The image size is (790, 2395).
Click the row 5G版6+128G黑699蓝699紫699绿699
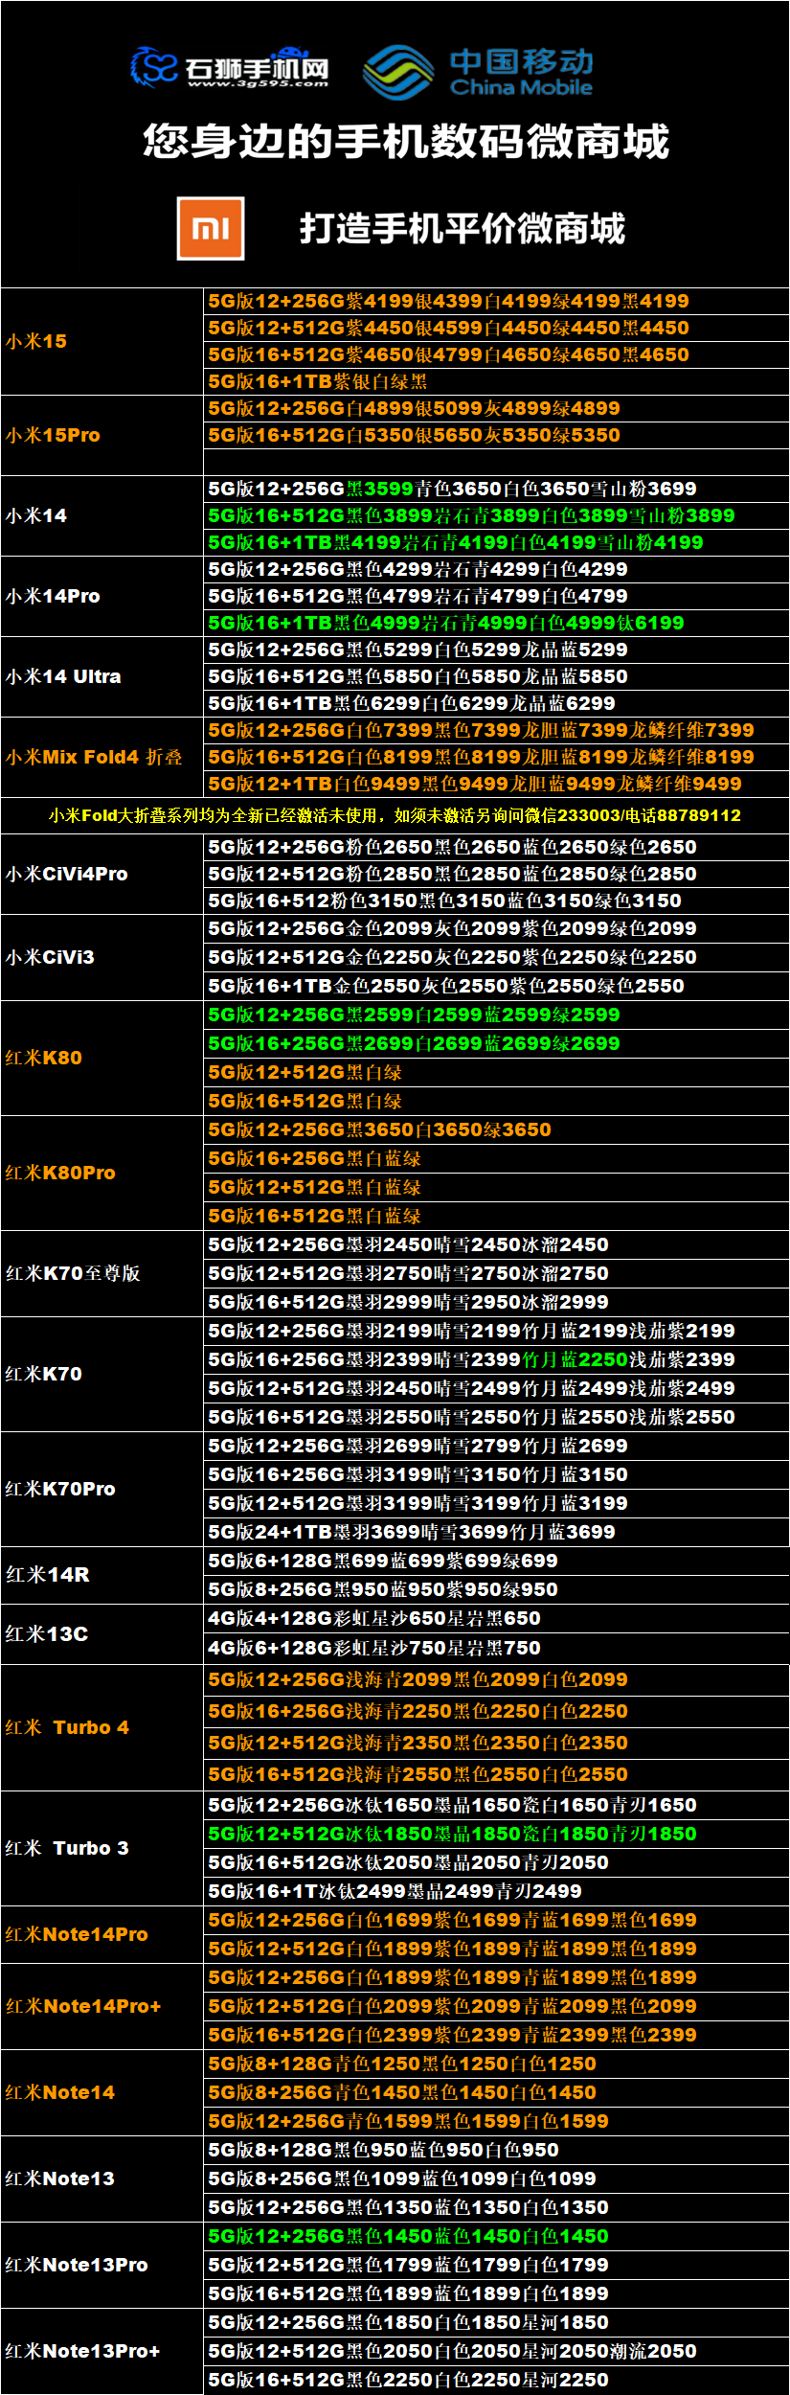(496, 1561)
